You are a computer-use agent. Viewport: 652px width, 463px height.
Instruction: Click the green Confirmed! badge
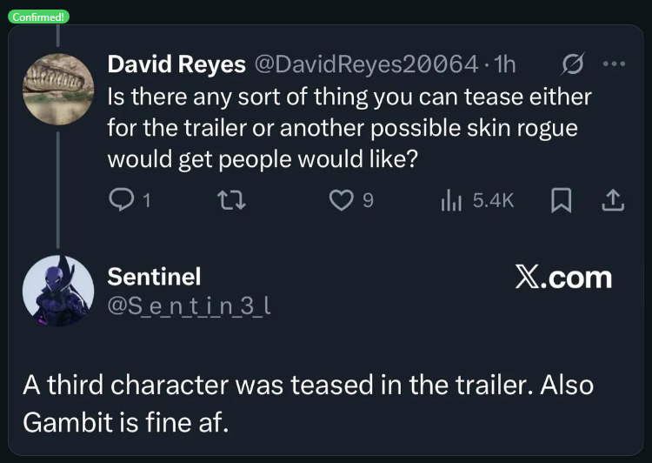click(x=36, y=17)
